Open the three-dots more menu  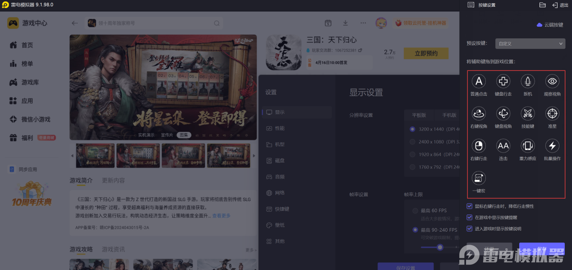pos(363,23)
